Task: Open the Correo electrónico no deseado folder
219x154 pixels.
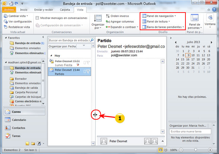Action: [x=25, y=101]
